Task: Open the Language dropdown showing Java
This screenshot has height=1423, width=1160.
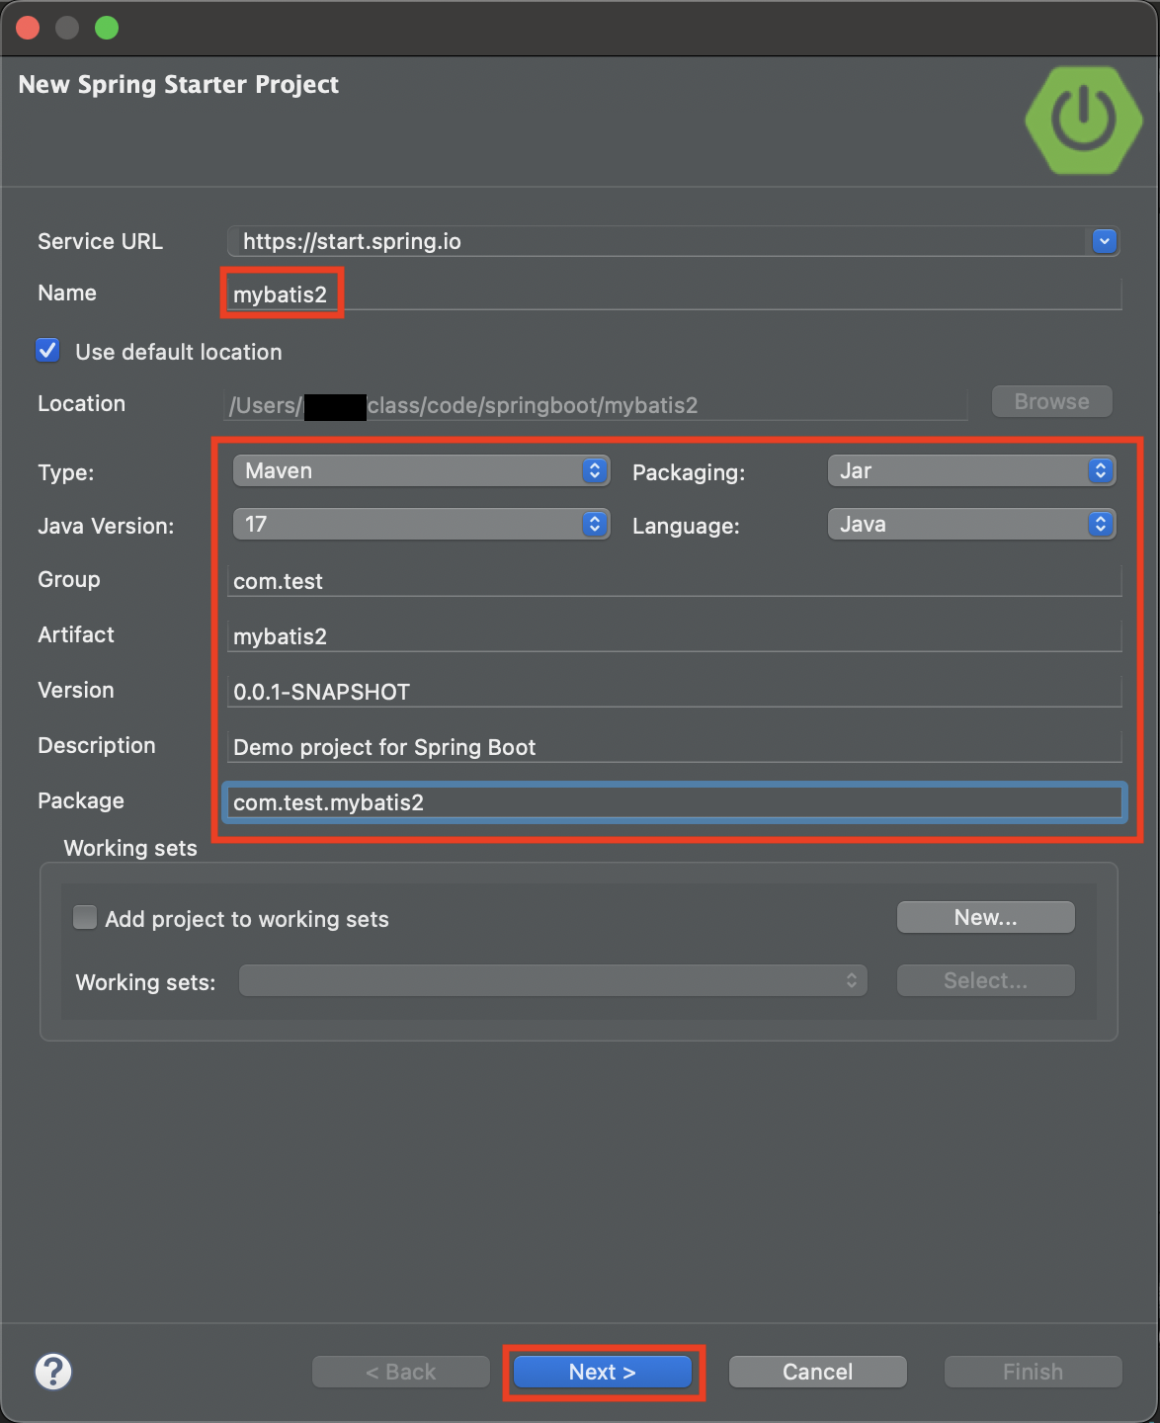Action: click(x=971, y=524)
